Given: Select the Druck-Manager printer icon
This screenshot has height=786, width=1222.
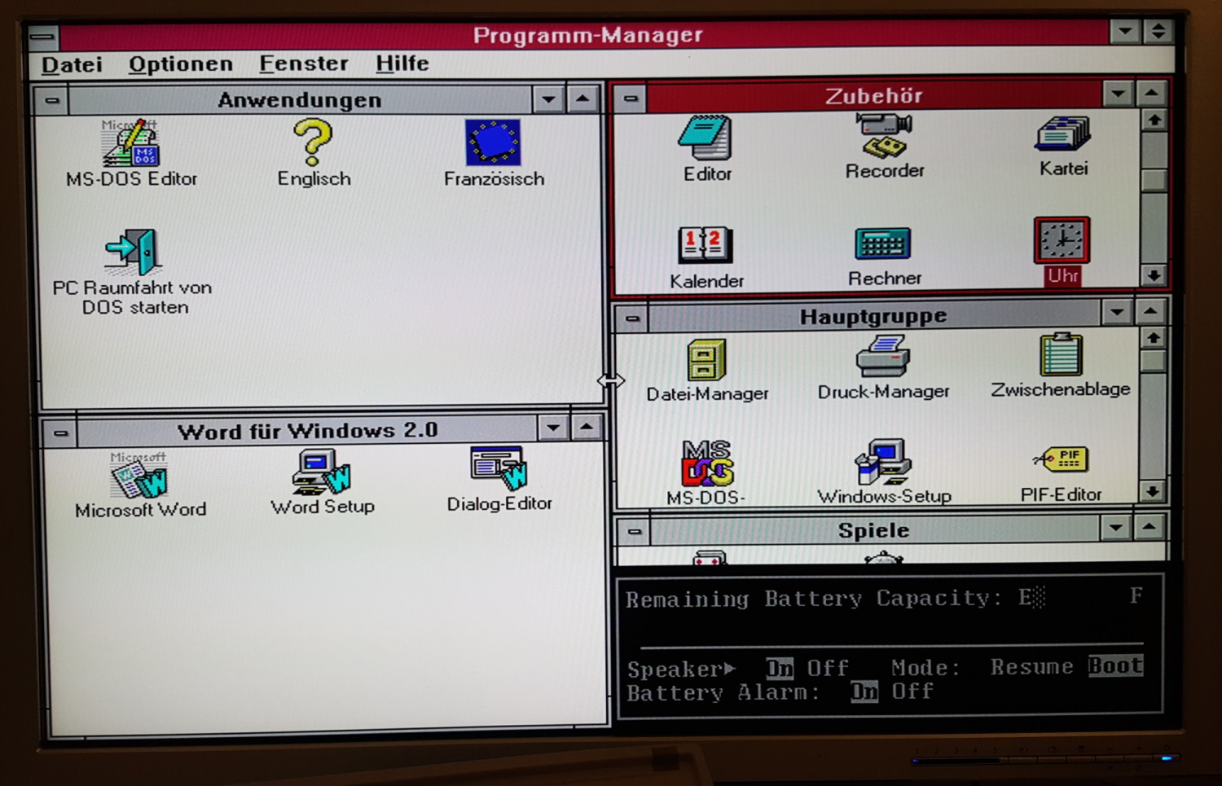Looking at the screenshot, I should [x=883, y=357].
